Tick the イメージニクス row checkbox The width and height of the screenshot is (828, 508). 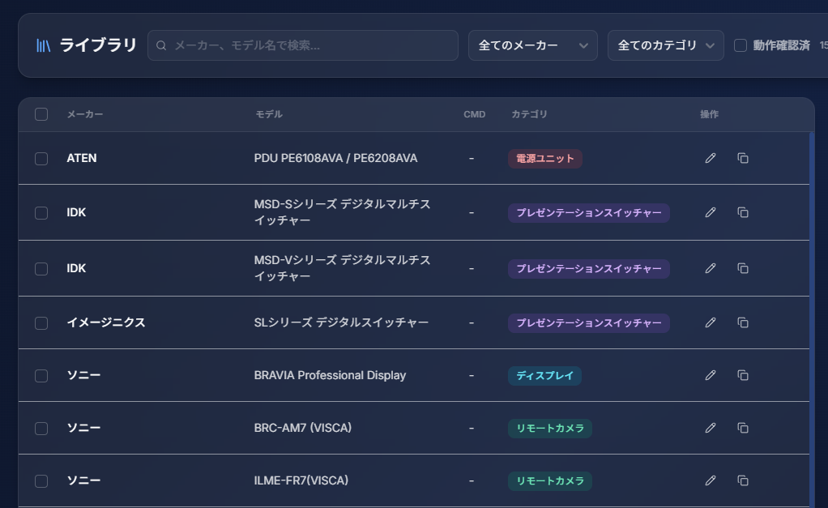coord(41,322)
